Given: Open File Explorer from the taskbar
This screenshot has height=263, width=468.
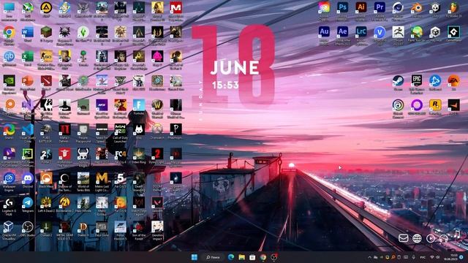Looking at the screenshot, I should (x=242, y=257).
